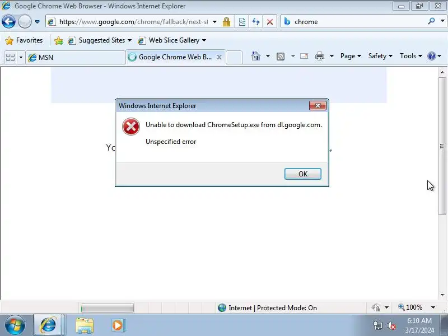Viewport: 448px width, 336px height.
Task: Launch Windows Media Player from taskbar
Action: point(118,325)
